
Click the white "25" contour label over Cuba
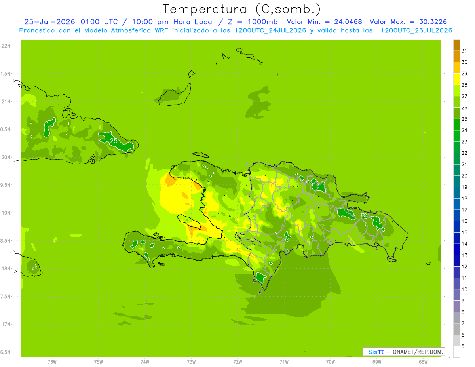coord(114,141)
